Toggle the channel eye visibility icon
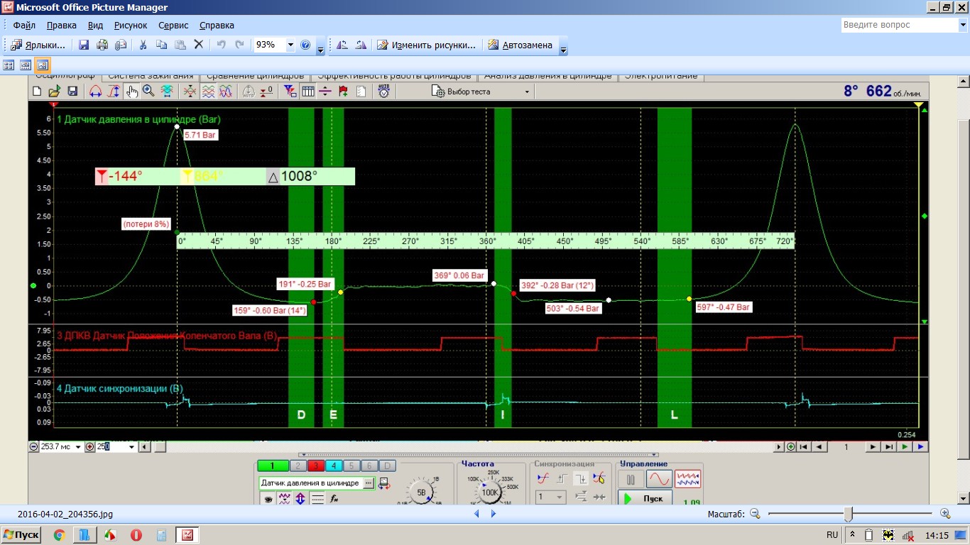 [268, 499]
